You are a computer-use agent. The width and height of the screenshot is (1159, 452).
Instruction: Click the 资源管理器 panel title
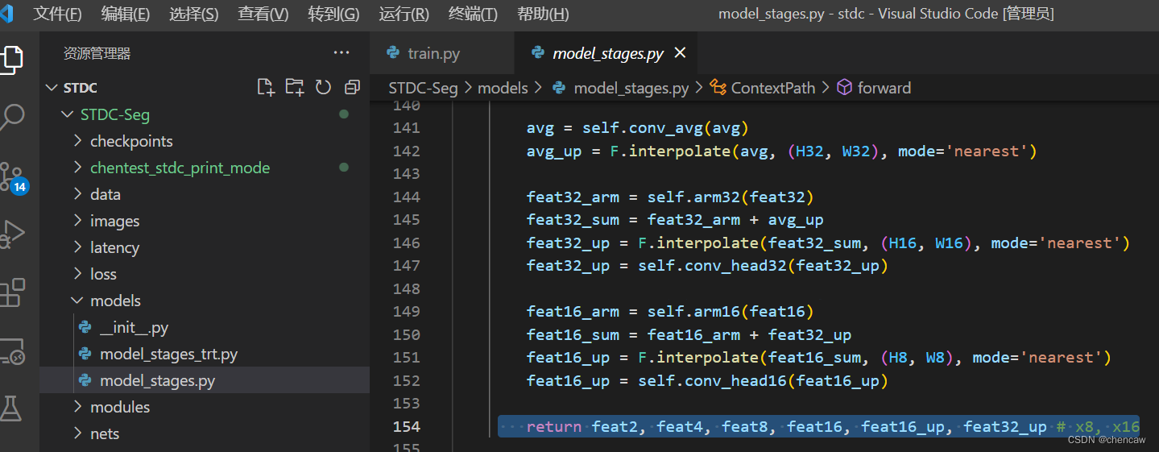[x=97, y=53]
